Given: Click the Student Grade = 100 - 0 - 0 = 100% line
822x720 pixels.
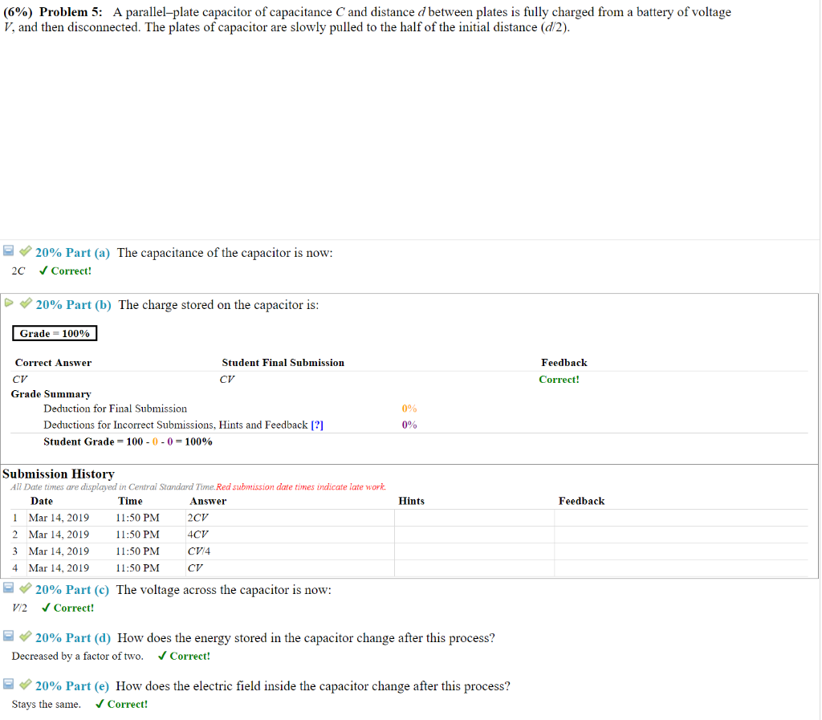Looking at the screenshot, I should [128, 441].
